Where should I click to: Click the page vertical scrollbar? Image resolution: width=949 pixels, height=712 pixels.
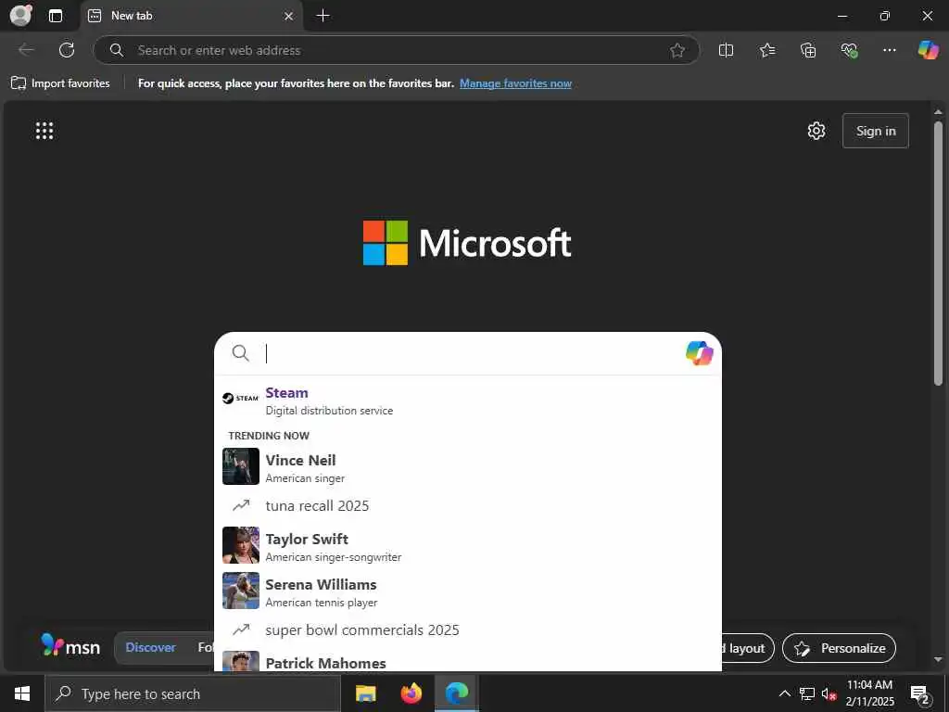[938, 253]
